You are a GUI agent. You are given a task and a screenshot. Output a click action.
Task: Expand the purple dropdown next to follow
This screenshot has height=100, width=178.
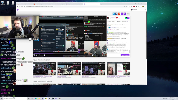pos(128,18)
